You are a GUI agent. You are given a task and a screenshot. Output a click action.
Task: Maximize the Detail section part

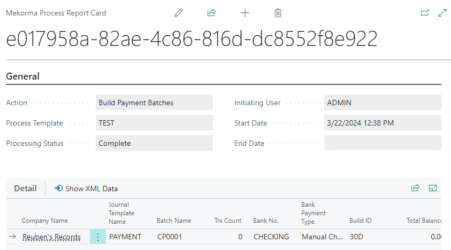pos(433,188)
